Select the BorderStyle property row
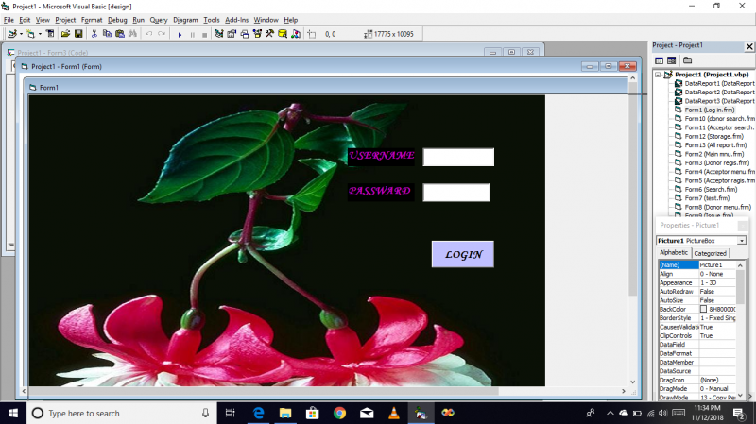 click(697, 318)
